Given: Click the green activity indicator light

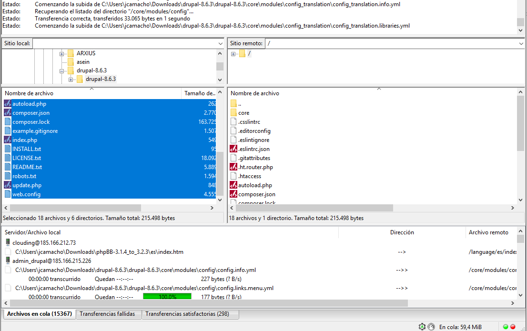Looking at the screenshot, I should pyautogui.click(x=506, y=327).
